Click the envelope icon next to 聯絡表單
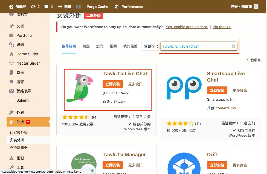267x174 pixels. pyautogui.click(x=11, y=91)
